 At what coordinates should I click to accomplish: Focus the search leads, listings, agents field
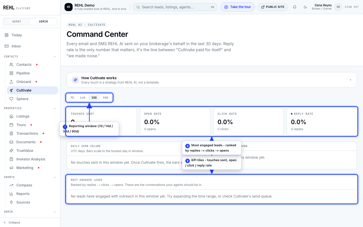175,7
